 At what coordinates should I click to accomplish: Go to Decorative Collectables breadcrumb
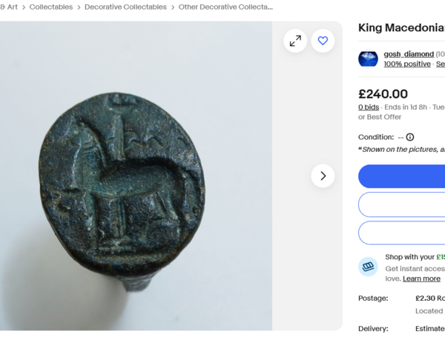(125, 7)
